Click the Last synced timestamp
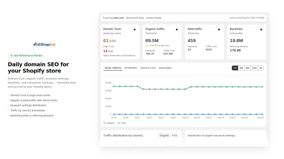 (x=247, y=18)
